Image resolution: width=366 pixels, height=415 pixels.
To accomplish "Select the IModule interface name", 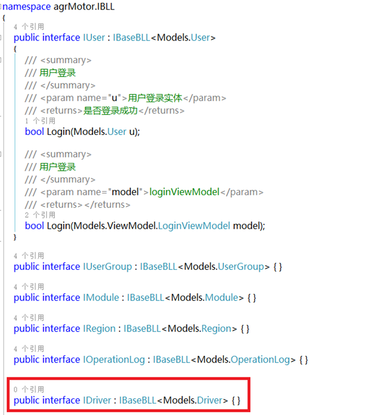I will (x=101, y=297).
